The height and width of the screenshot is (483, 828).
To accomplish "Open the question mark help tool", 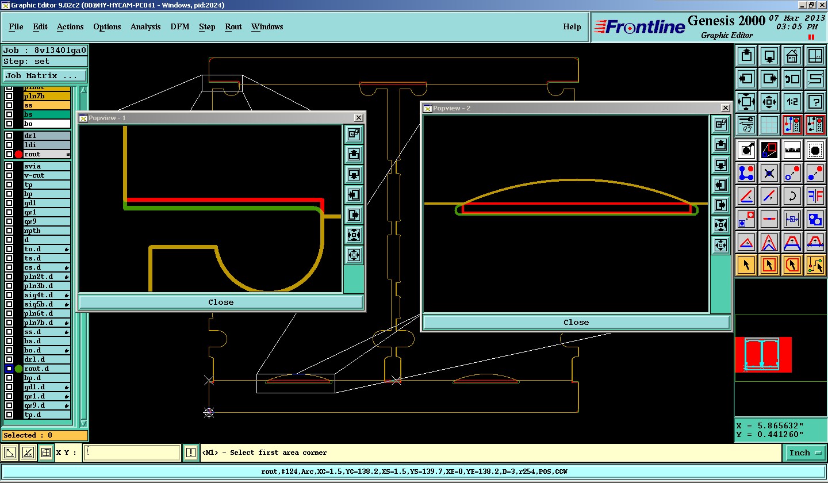I will (x=815, y=102).
